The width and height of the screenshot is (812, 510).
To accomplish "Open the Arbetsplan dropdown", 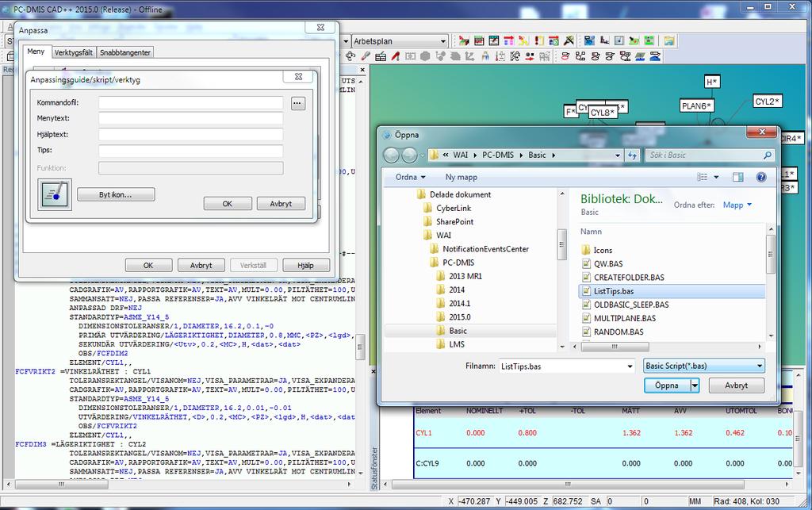I will pyautogui.click(x=443, y=41).
